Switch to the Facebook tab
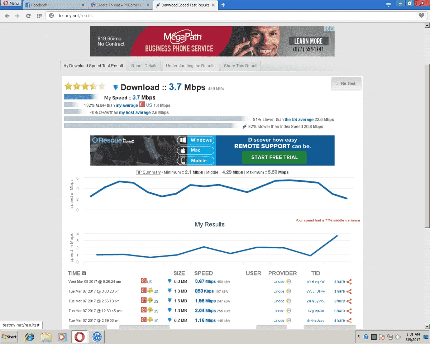 pos(56,5)
